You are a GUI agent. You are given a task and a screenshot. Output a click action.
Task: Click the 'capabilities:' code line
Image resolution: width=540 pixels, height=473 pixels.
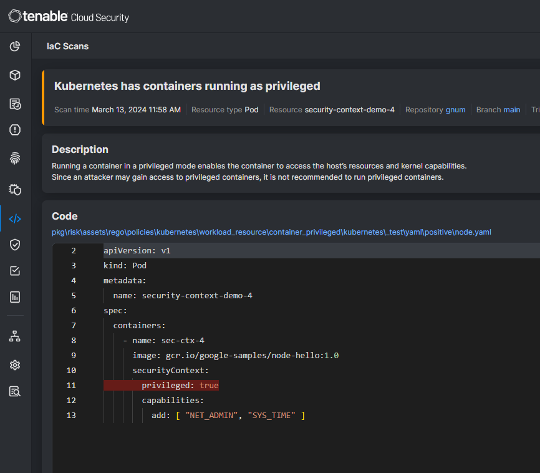coord(173,400)
